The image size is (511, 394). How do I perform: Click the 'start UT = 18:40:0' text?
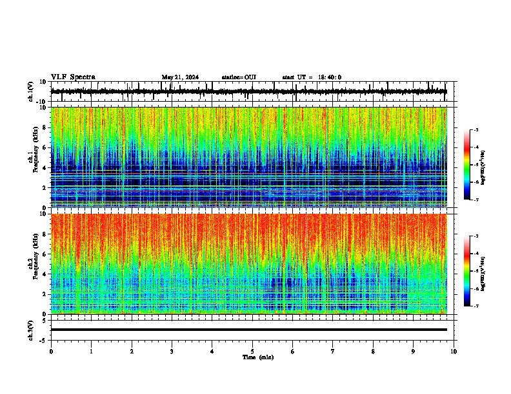(x=312, y=77)
